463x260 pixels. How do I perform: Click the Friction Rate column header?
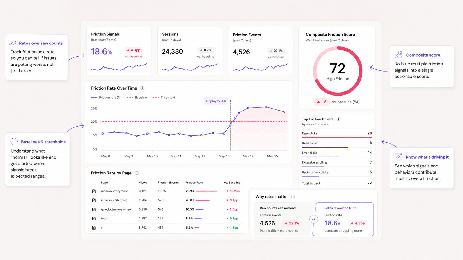pyautogui.click(x=194, y=183)
